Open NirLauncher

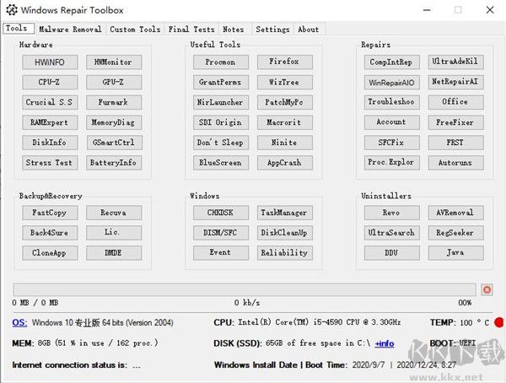point(221,102)
